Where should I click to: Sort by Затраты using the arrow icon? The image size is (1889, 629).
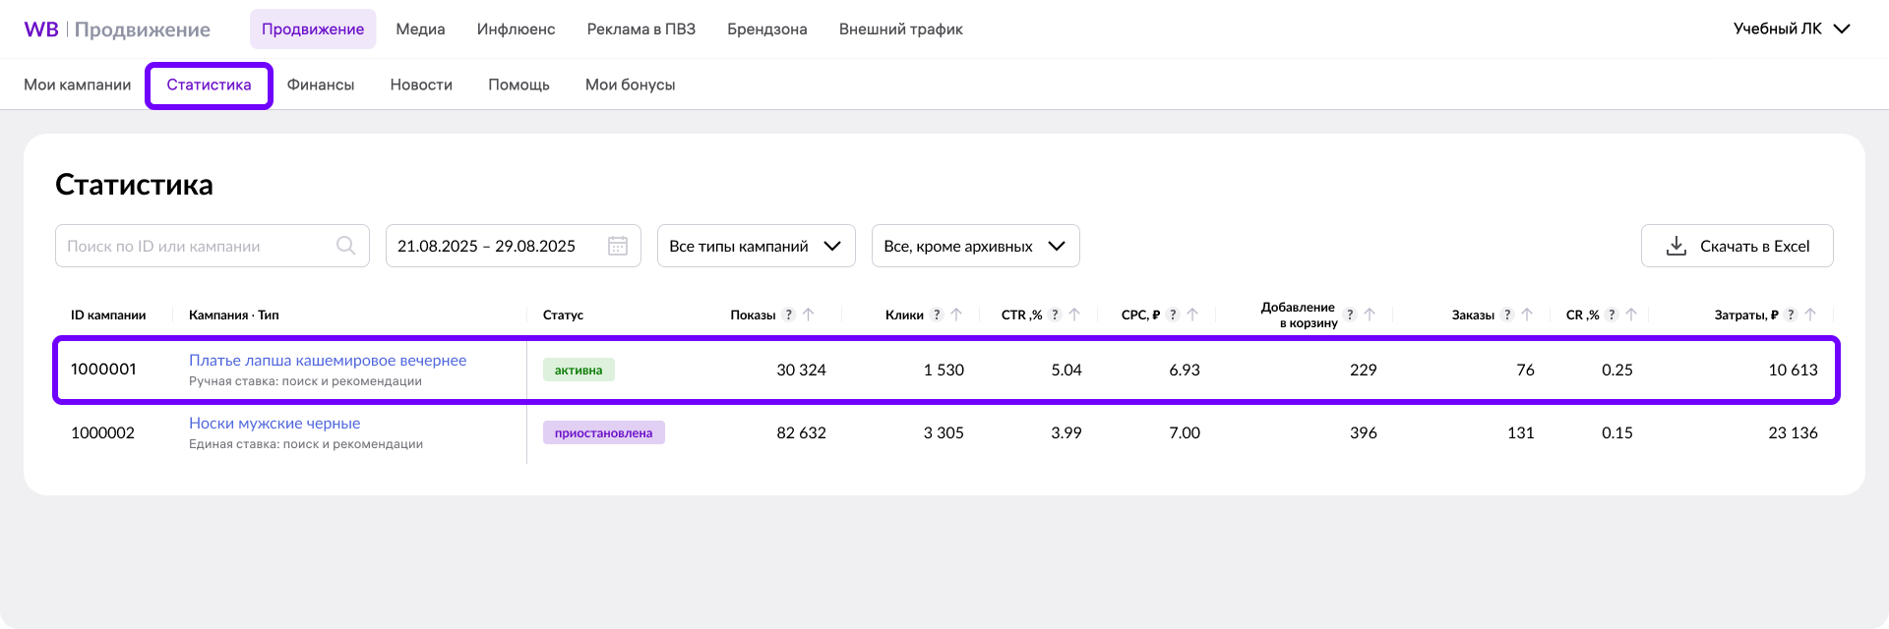click(x=1810, y=314)
